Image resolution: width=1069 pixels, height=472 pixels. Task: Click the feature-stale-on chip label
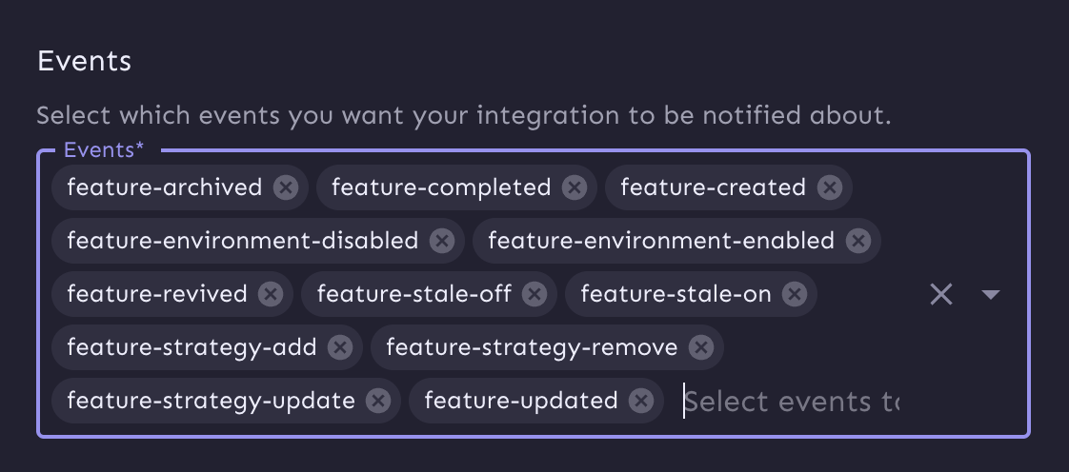tap(676, 294)
